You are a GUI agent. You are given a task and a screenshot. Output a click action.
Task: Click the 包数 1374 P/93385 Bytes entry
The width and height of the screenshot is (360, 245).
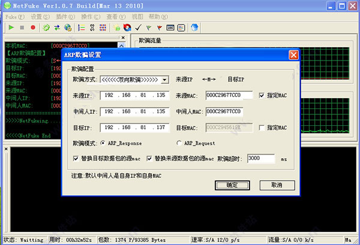[132, 240]
